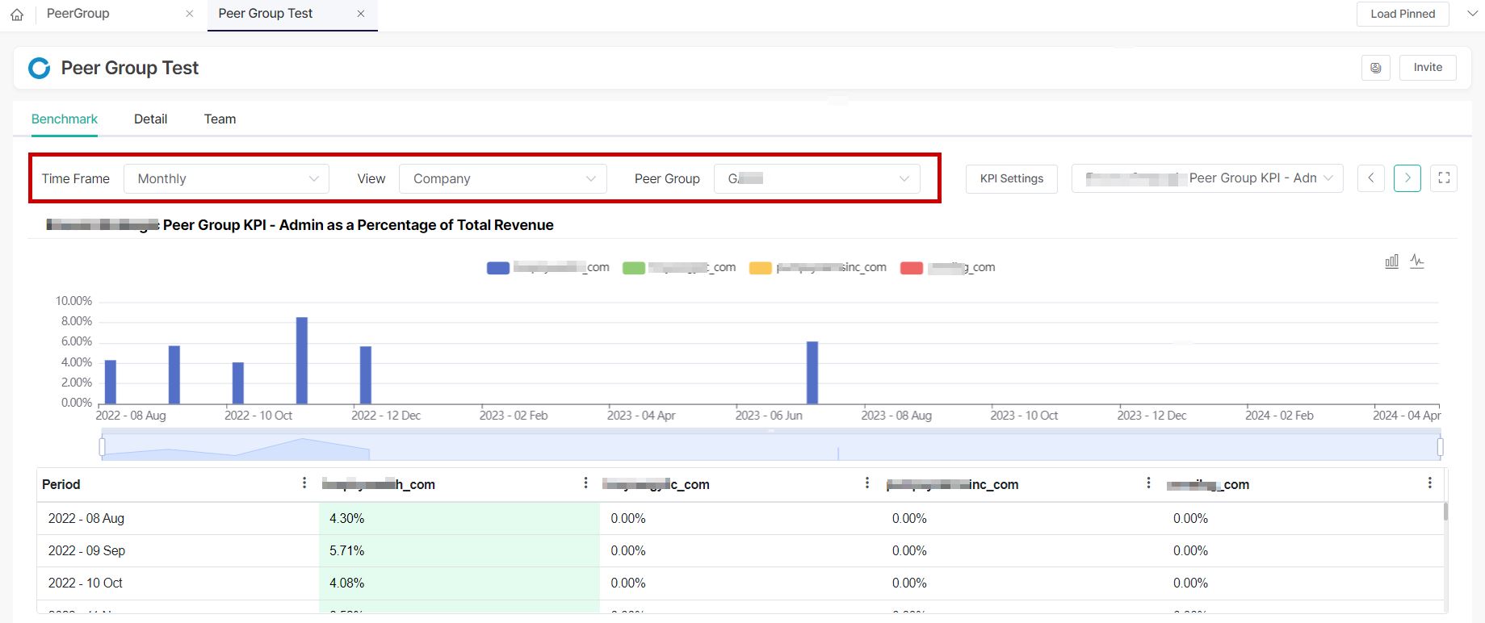Switch to the Detail tab

[150, 119]
